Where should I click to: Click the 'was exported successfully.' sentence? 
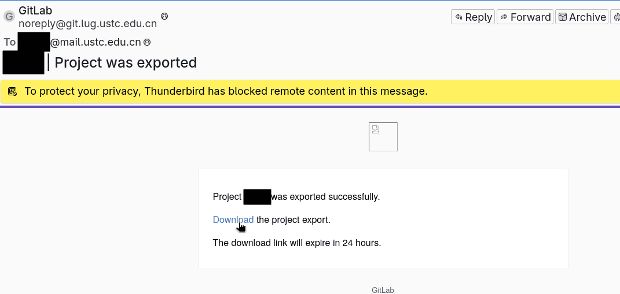pyautogui.click(x=325, y=196)
